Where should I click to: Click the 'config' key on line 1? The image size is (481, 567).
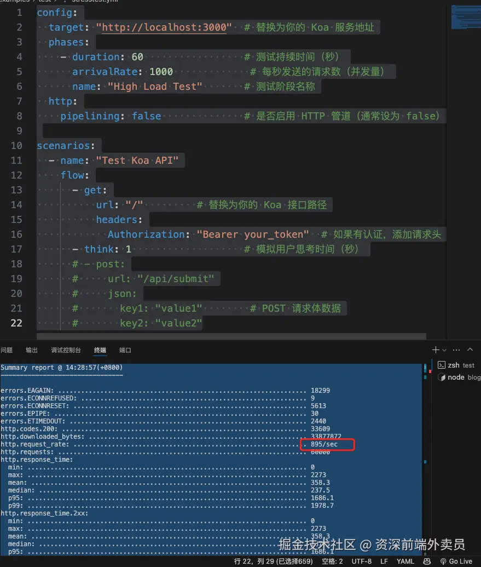coord(55,13)
